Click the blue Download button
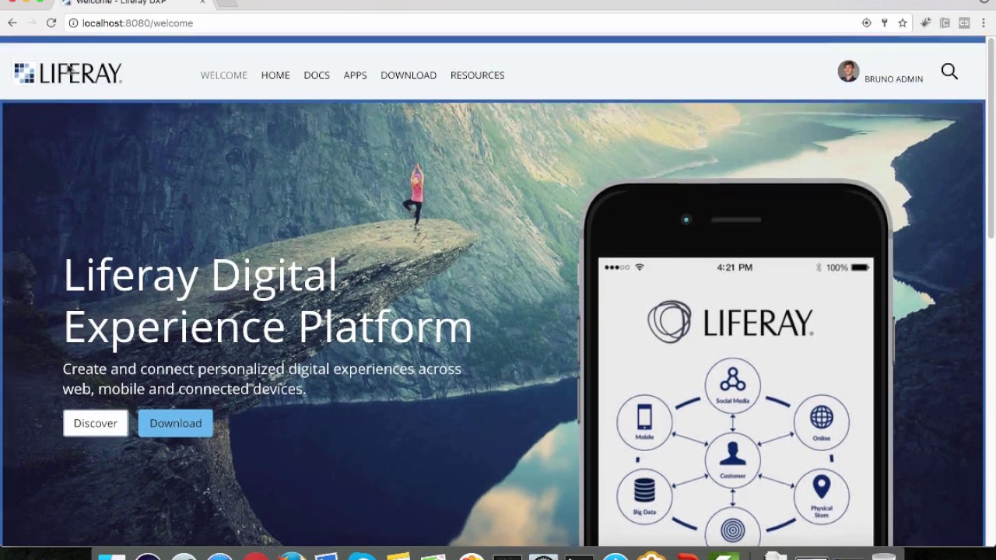996x560 pixels. [176, 423]
